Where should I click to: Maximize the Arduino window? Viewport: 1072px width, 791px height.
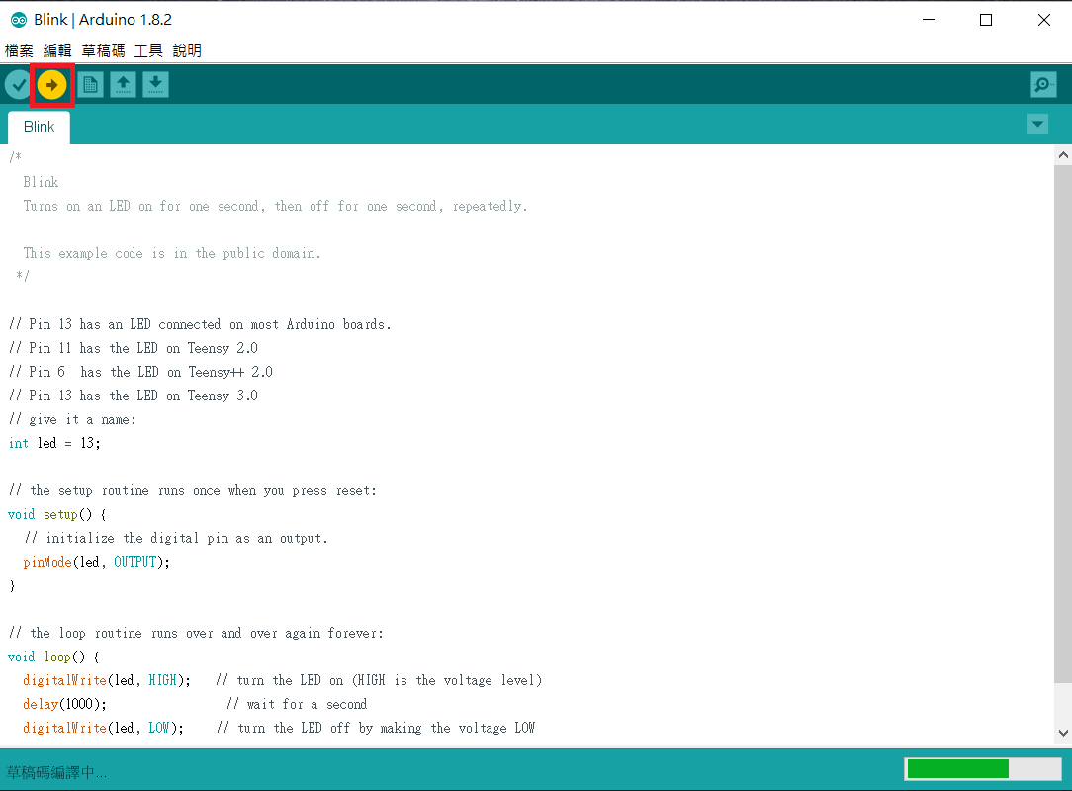pos(986,20)
